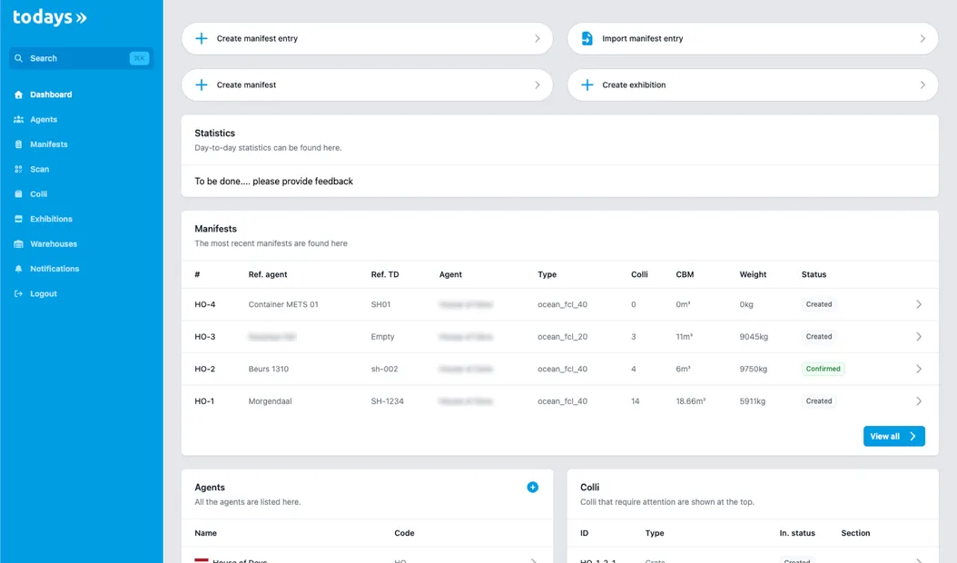Image resolution: width=957 pixels, height=563 pixels.
Task: Expand chevron on Create exhibition card
Action: pyautogui.click(x=922, y=84)
